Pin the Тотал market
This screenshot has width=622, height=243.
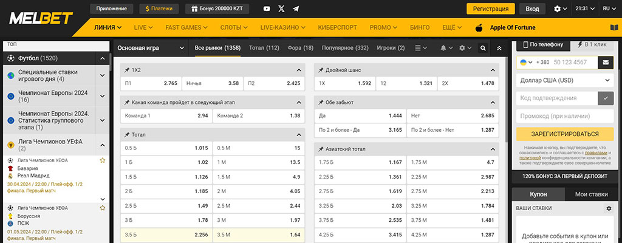tap(127, 135)
